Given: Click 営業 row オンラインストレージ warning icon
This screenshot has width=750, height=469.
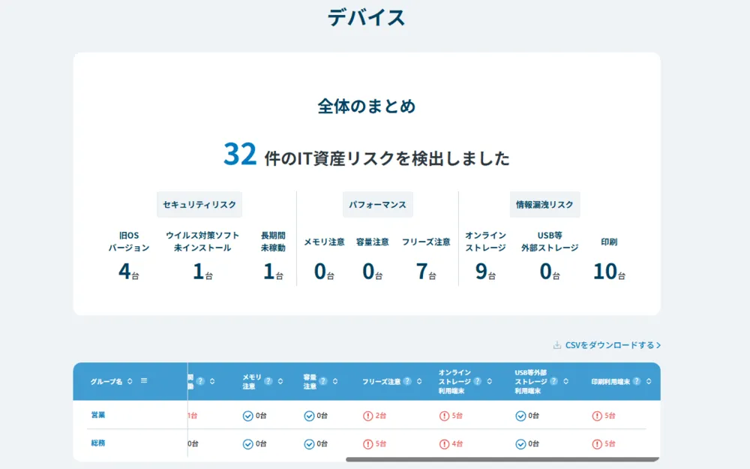Looking at the screenshot, I should tap(444, 416).
